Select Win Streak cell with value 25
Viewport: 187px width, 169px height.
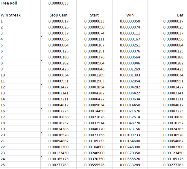[x=20, y=165]
